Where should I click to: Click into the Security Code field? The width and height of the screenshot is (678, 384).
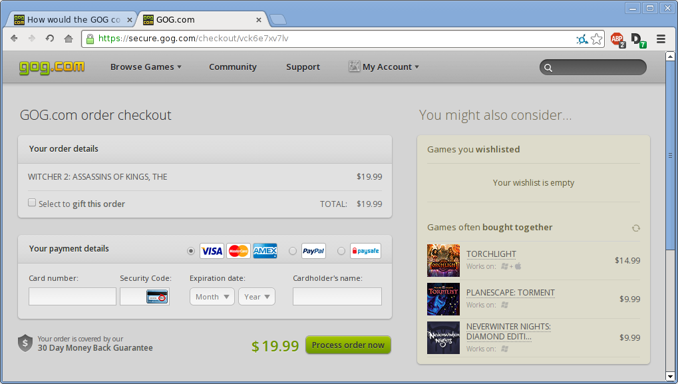(x=144, y=297)
